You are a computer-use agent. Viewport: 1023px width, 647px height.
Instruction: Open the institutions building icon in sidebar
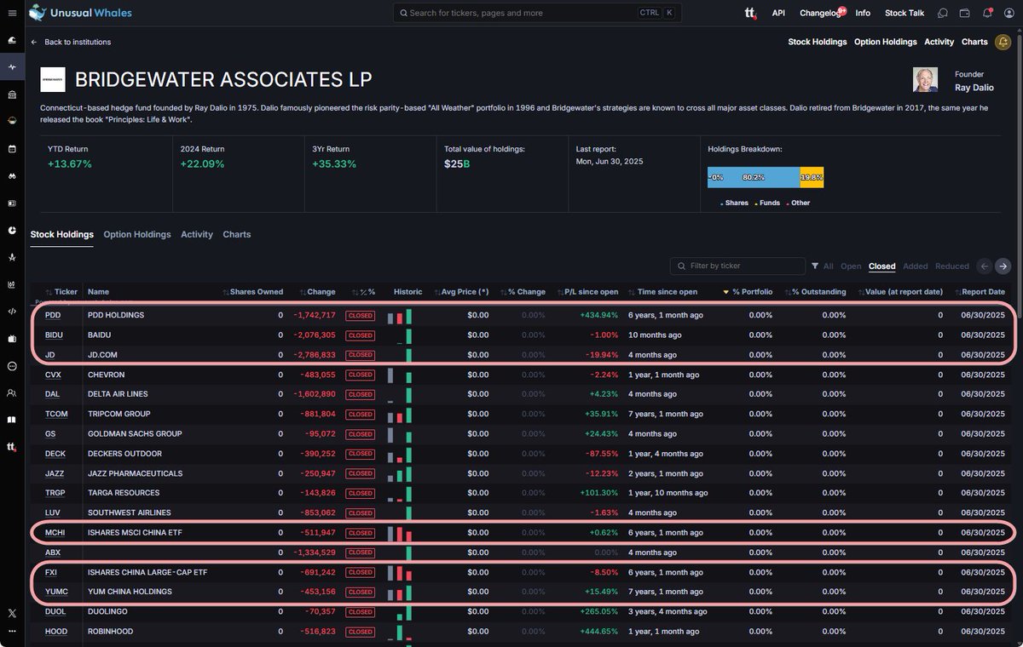(12, 94)
